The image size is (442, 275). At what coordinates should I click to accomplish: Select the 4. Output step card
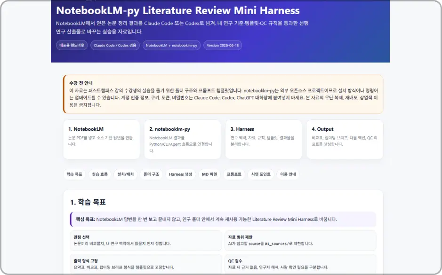click(345, 139)
